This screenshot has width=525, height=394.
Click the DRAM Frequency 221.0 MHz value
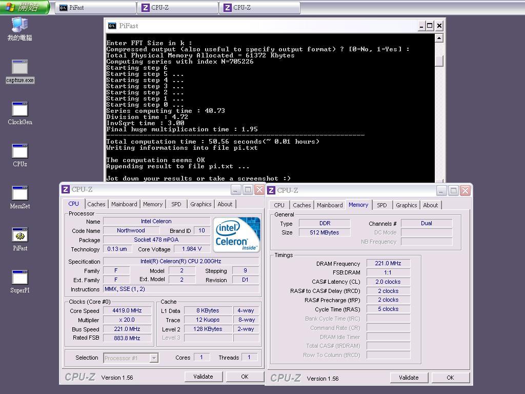coord(388,263)
